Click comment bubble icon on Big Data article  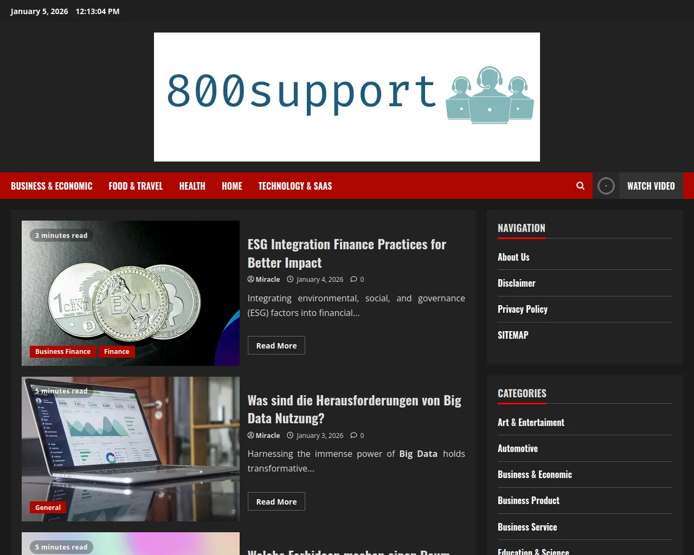pyautogui.click(x=354, y=435)
